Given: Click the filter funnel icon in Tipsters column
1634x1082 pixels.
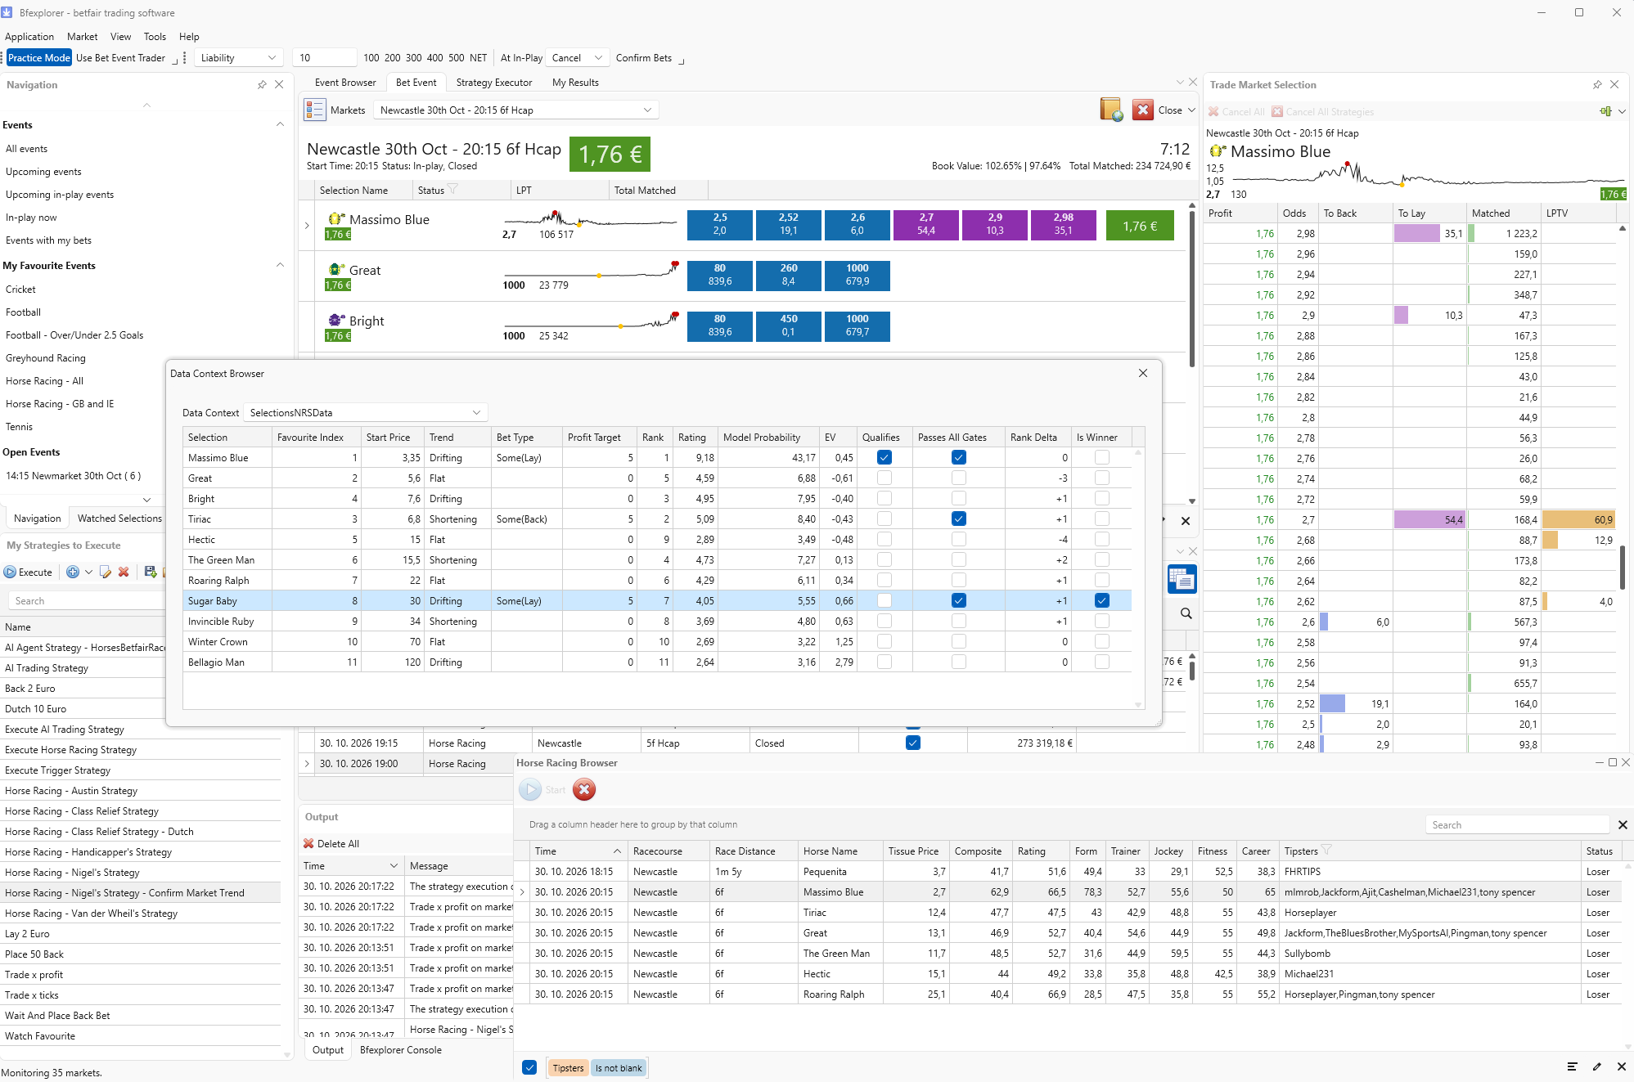Looking at the screenshot, I should (x=1326, y=851).
